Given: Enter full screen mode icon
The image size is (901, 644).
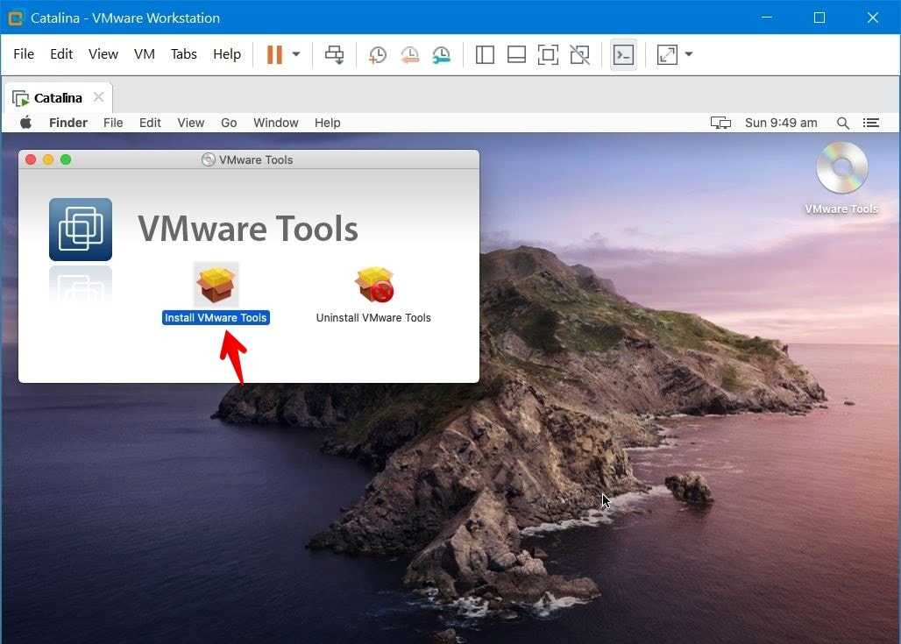Looking at the screenshot, I should click(x=548, y=54).
